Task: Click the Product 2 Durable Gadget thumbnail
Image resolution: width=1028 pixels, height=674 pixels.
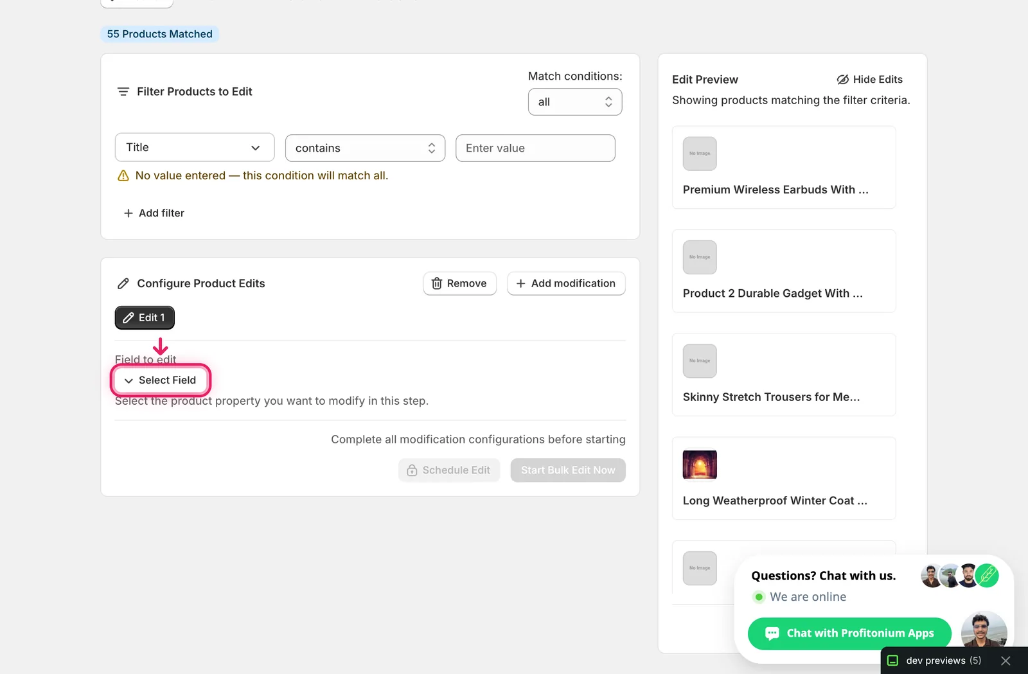Action: click(x=700, y=257)
